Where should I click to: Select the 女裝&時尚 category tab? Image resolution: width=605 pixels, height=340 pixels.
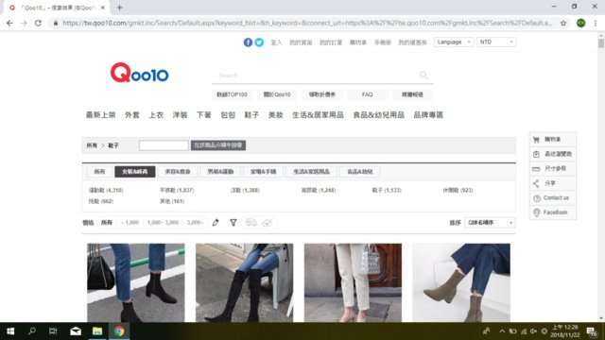135,172
